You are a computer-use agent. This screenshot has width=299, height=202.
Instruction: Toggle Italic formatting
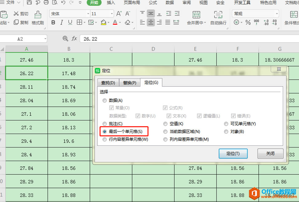[x=61, y=22]
